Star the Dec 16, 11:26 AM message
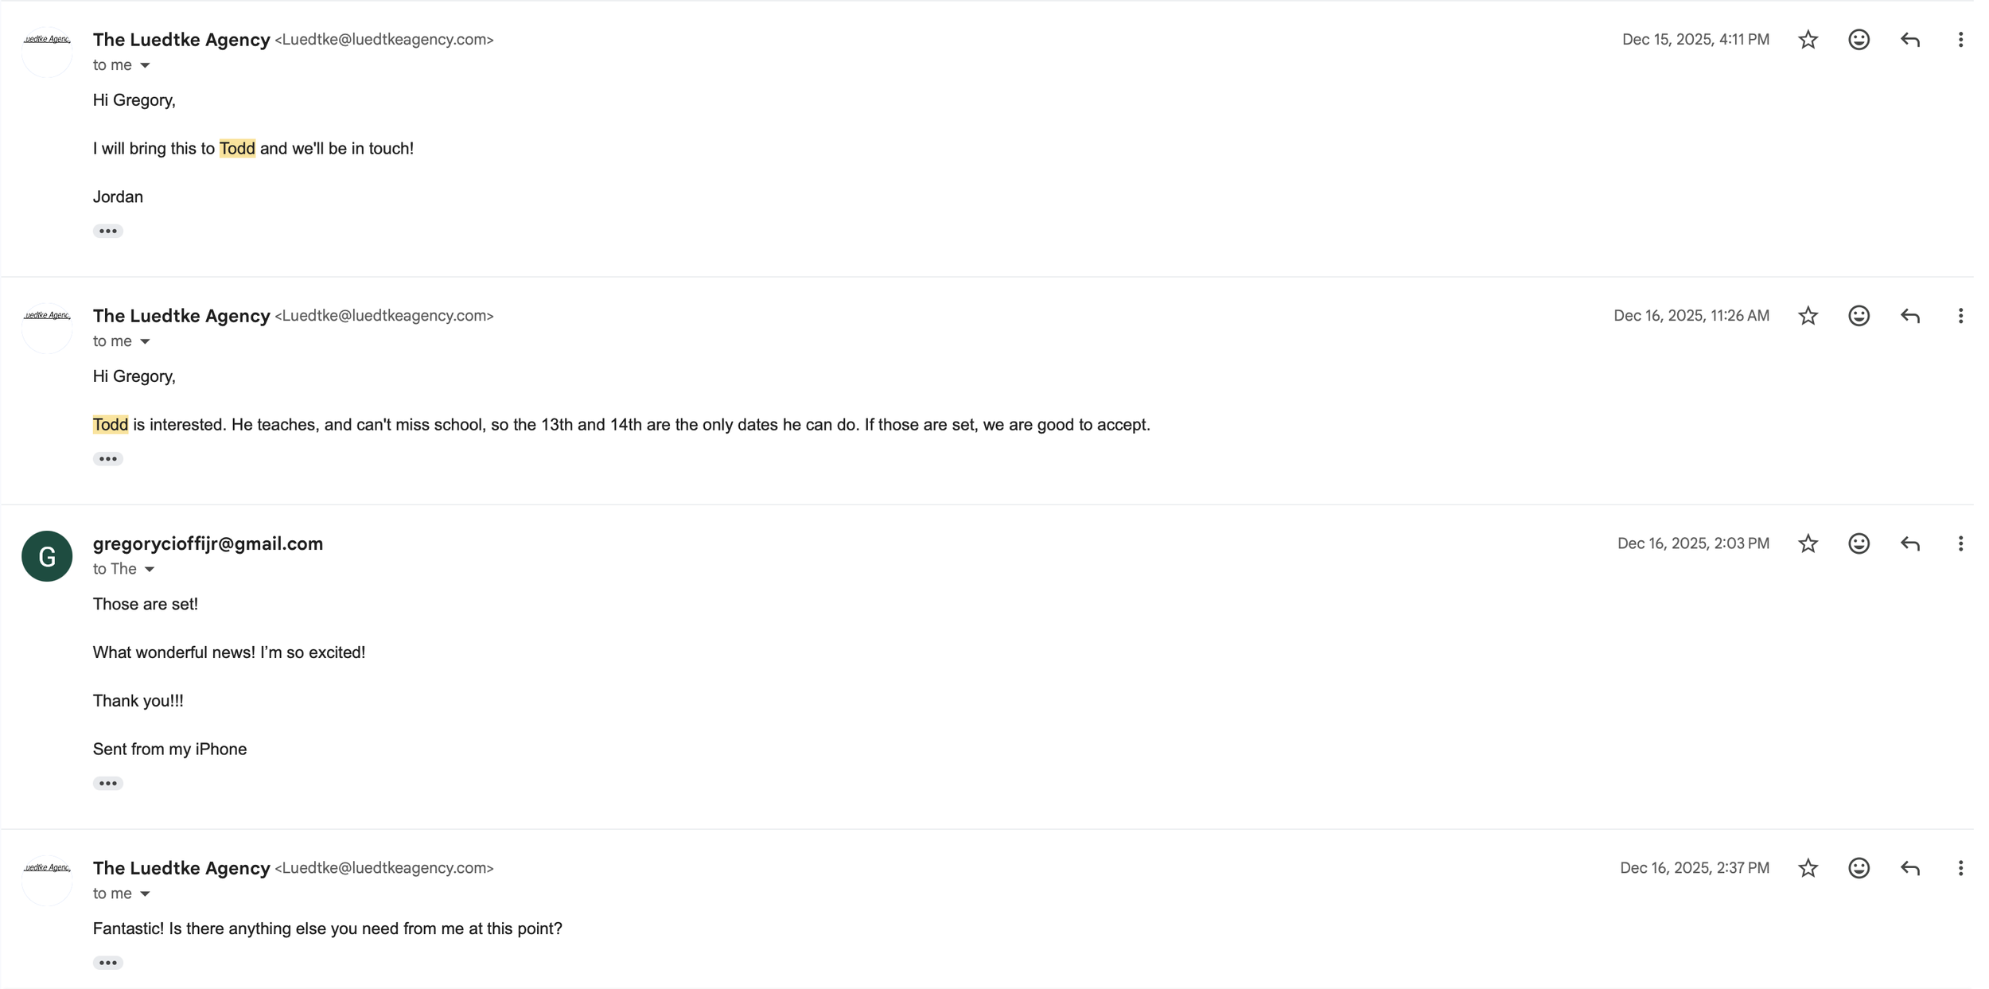The width and height of the screenshot is (1989, 989). (1808, 316)
